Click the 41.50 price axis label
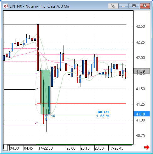The width and height of the screenshot is (153, 154). pyautogui.click(x=140, y=89)
